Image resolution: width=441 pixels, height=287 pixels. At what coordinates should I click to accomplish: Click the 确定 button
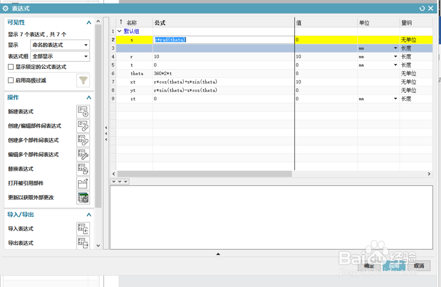[x=369, y=266]
